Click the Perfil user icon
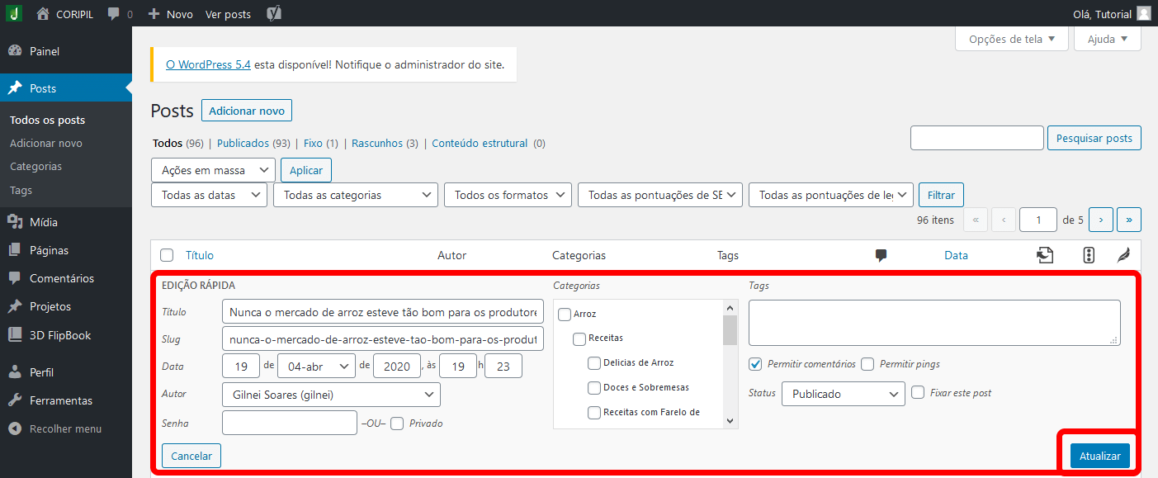Viewport: 1158px width, 478px height. click(15, 372)
